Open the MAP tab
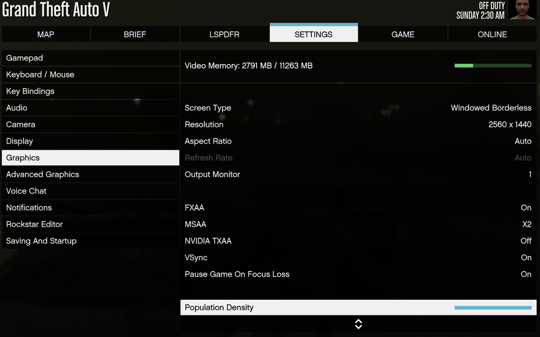Viewport: 540px width, 337px height. coord(46,35)
